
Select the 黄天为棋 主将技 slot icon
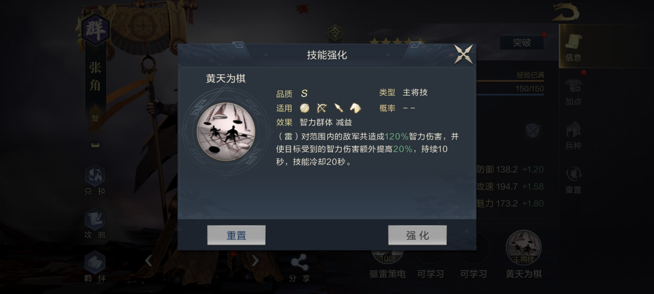524,247
